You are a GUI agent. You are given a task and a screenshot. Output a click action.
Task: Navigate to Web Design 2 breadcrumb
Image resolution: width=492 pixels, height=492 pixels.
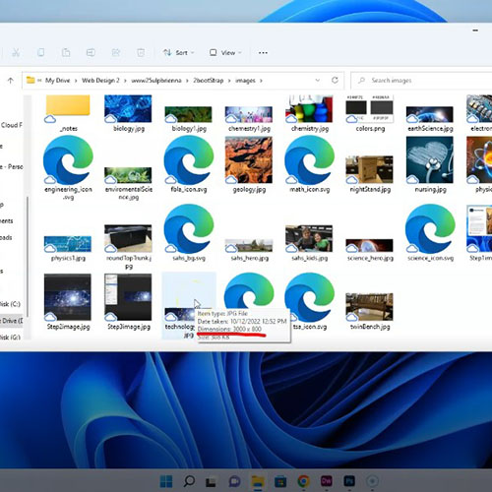[x=100, y=81]
